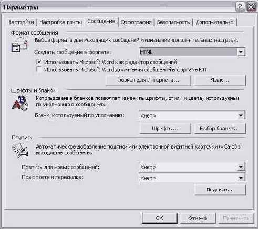Uncheck use Microsoft Word as message editor
The width and height of the screenshot is (258, 229).
point(39,62)
